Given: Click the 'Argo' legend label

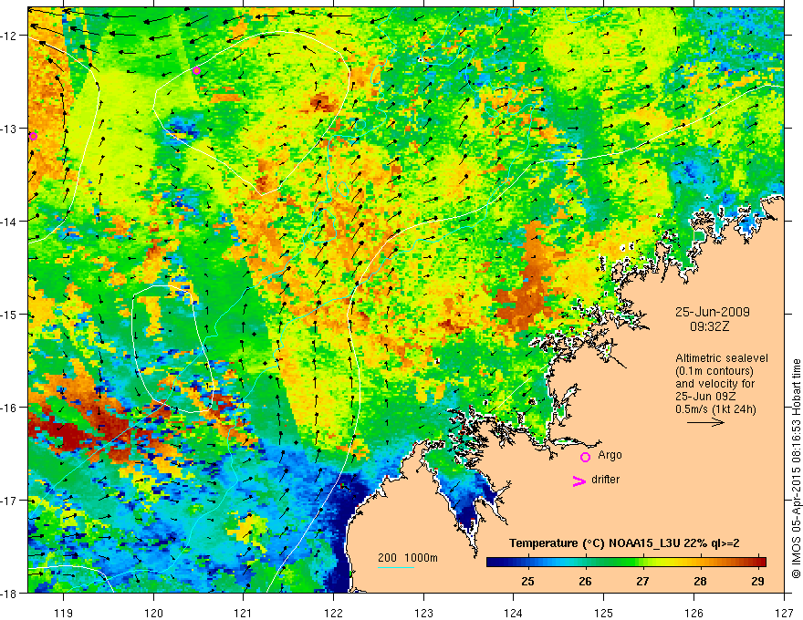Looking at the screenshot, I should 610,455.
